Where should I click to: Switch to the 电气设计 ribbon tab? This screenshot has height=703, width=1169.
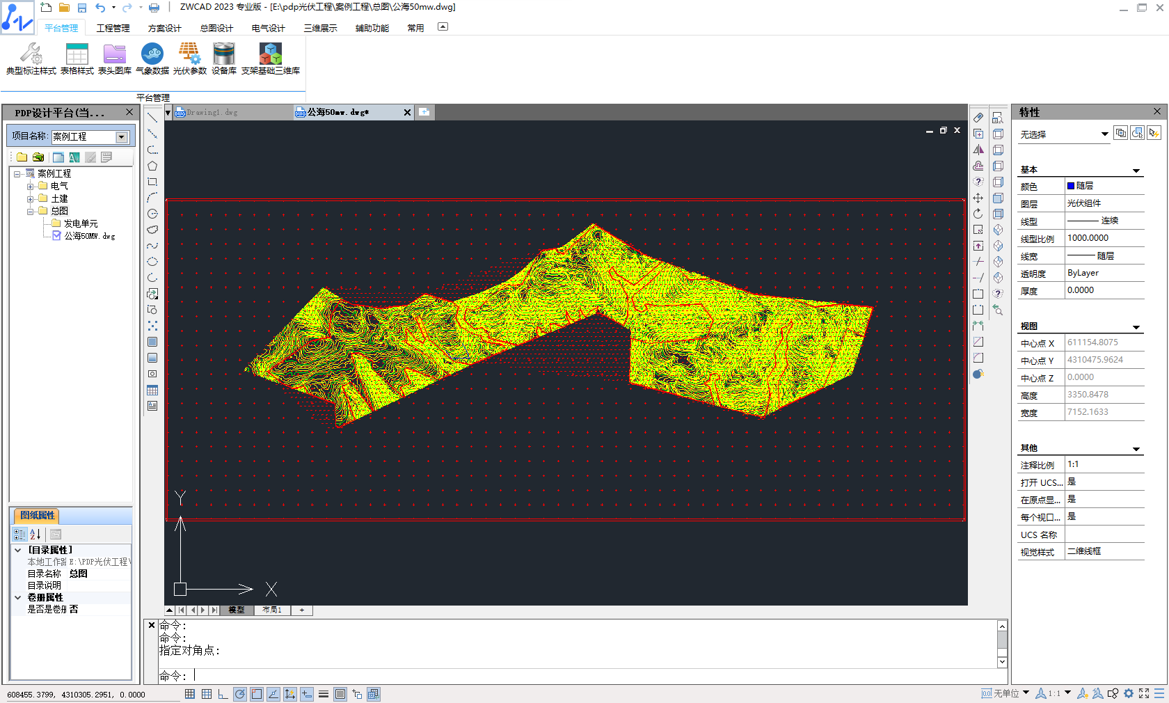tap(268, 29)
